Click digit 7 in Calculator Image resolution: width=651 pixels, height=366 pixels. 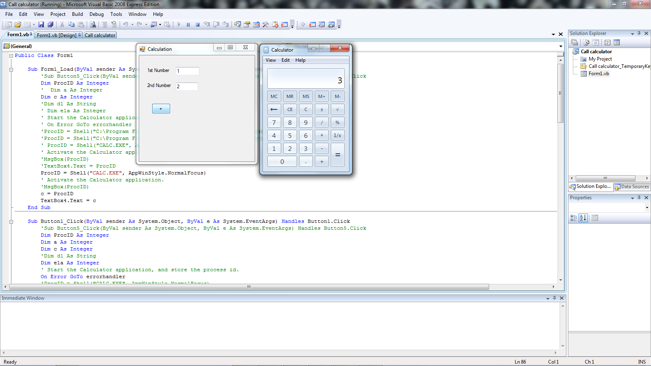pyautogui.click(x=274, y=122)
